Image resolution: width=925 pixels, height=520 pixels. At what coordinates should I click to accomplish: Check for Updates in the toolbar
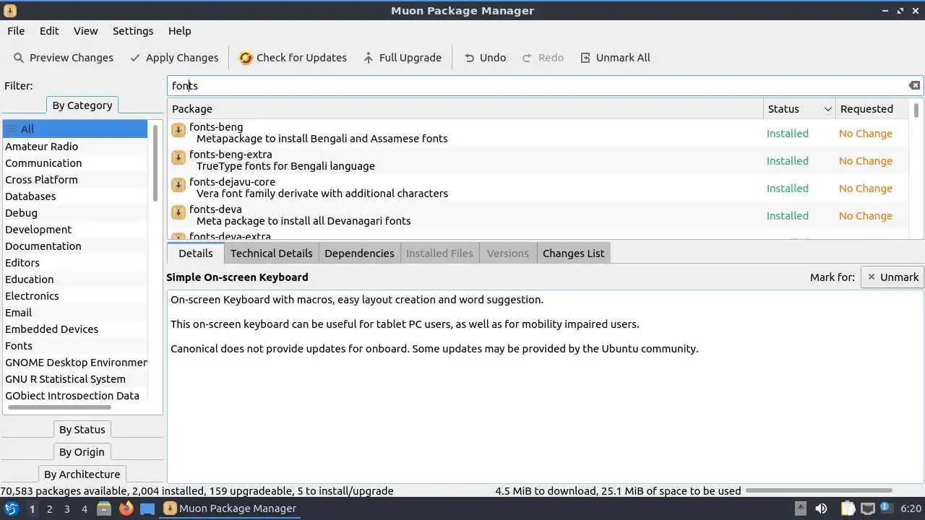[x=293, y=58]
